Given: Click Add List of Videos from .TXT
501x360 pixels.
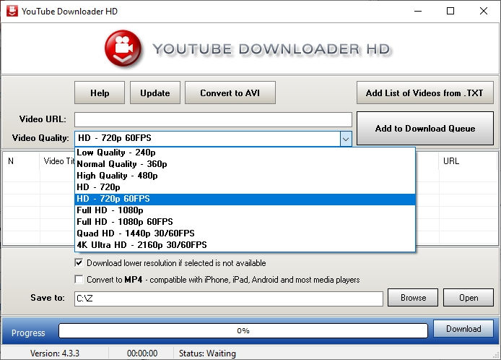Looking at the screenshot, I should (425, 93).
